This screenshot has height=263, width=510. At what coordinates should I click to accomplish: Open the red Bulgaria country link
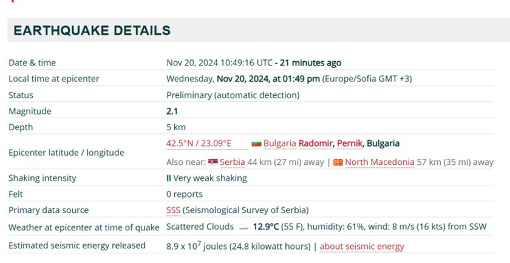click(279, 144)
